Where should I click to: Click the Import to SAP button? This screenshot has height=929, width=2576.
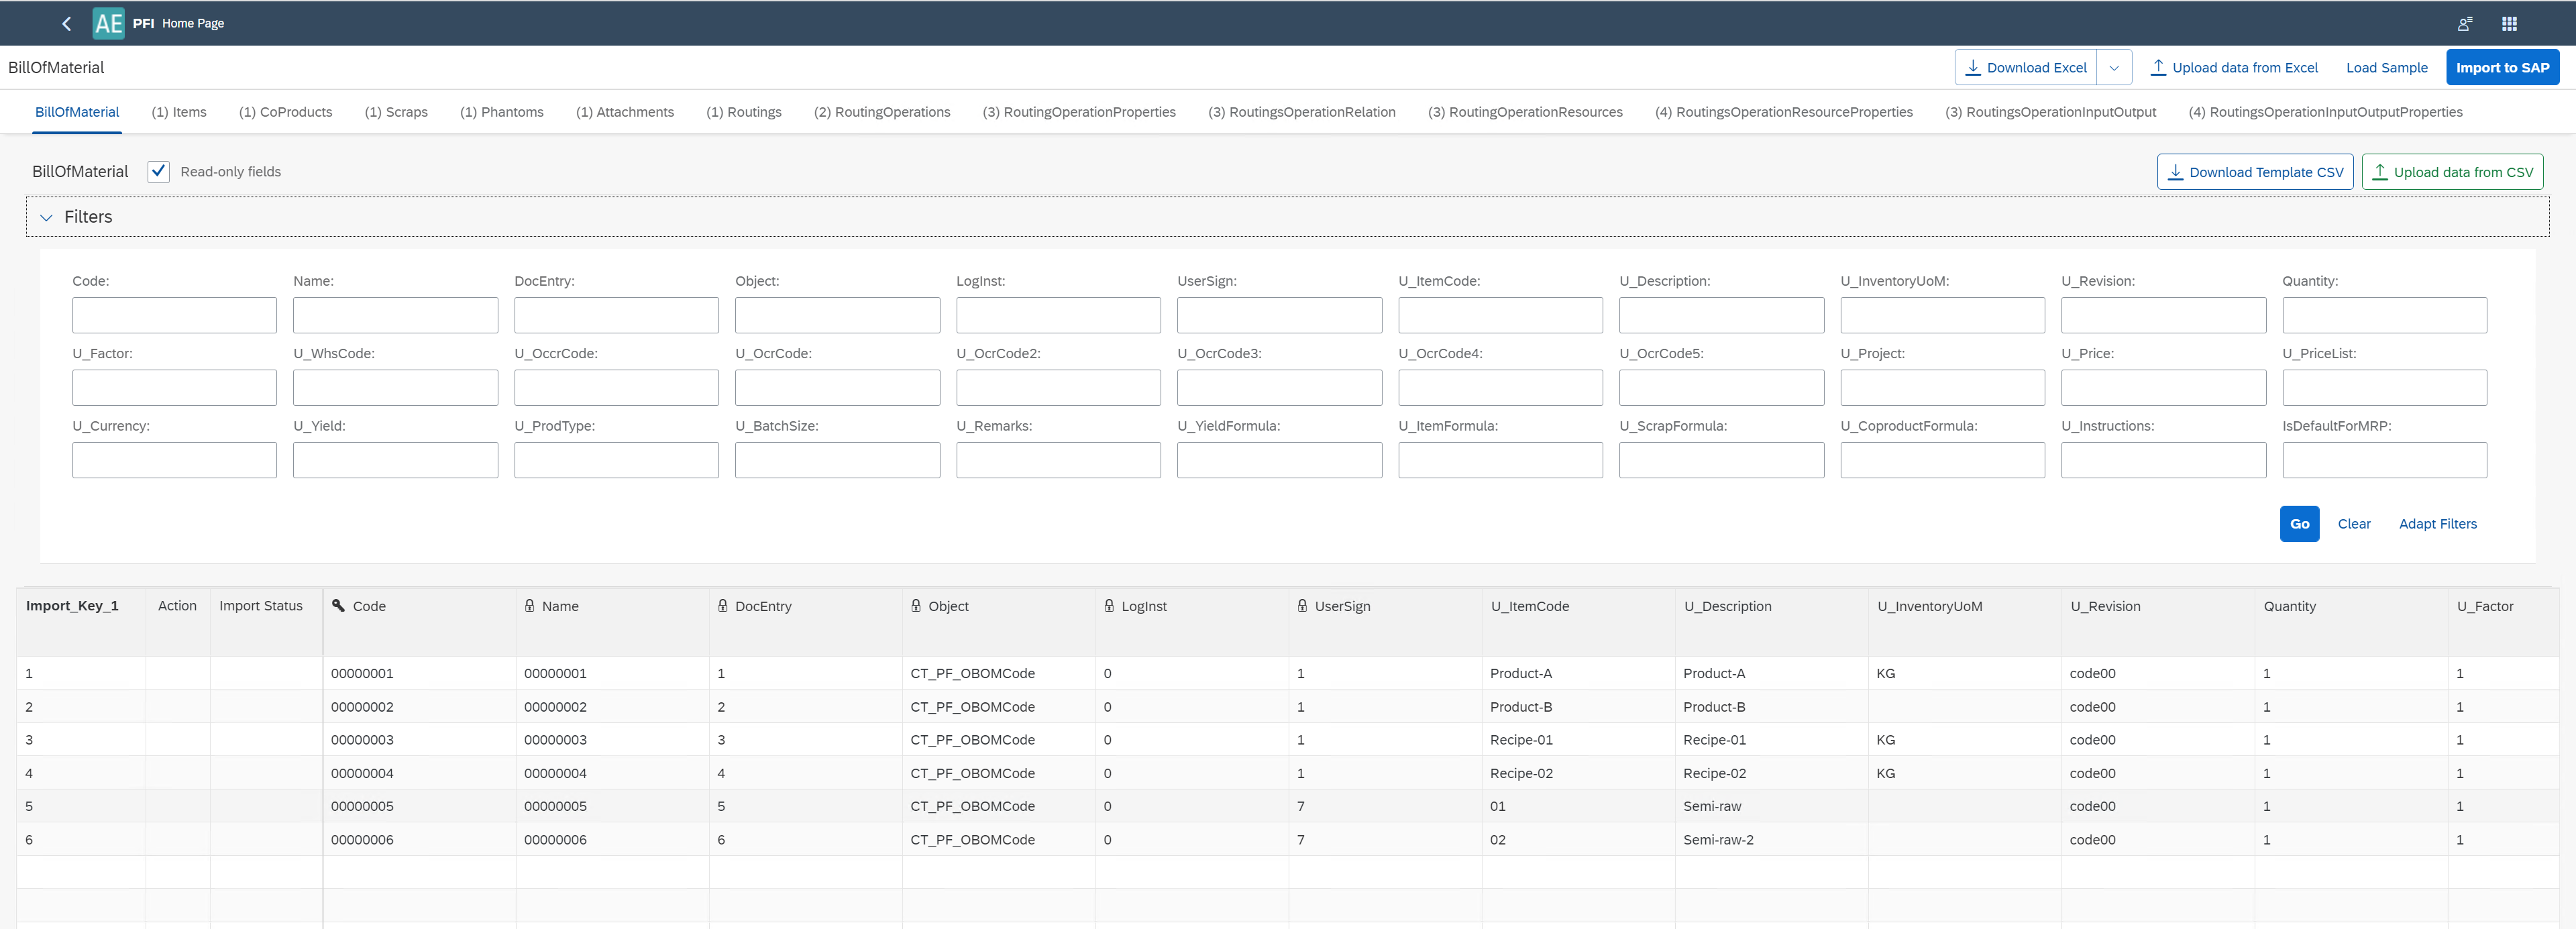(x=2502, y=68)
